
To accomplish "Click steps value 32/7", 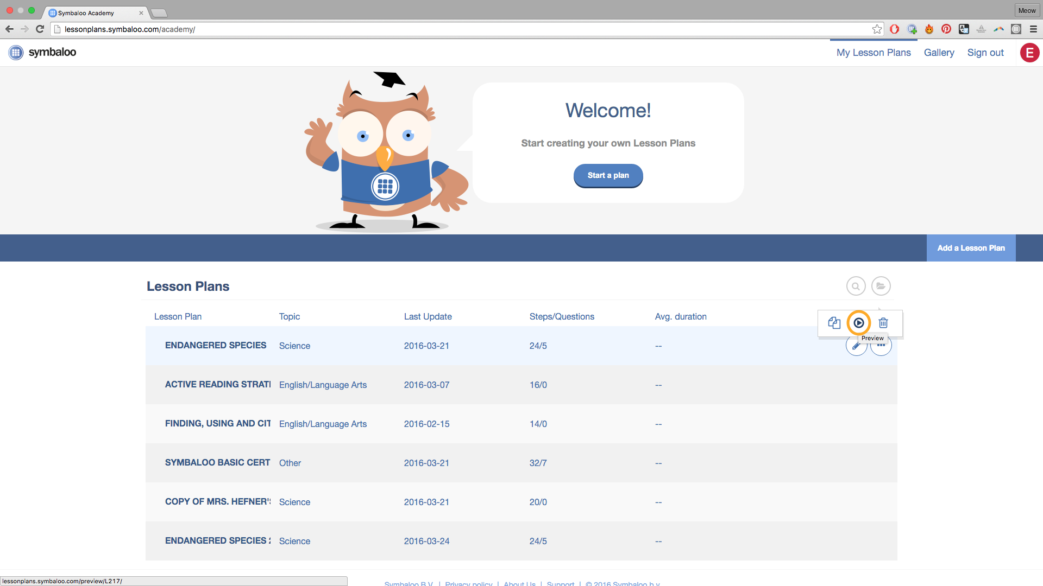I will point(538,463).
